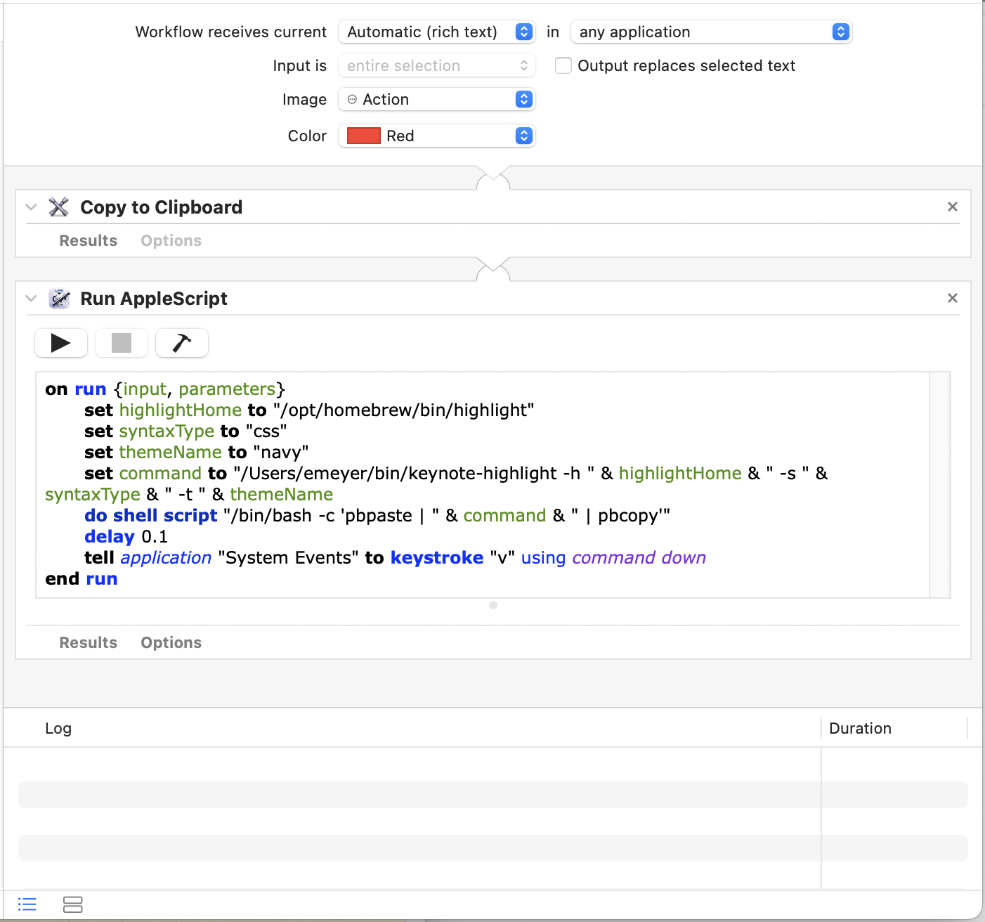Viewport: 985px width, 922px height.
Task: Click the Copy to Clipboard action icon
Action: point(59,207)
